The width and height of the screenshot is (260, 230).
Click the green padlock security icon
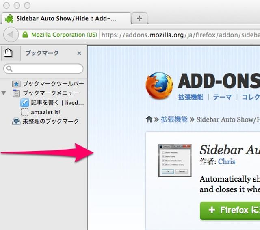tap(25, 35)
